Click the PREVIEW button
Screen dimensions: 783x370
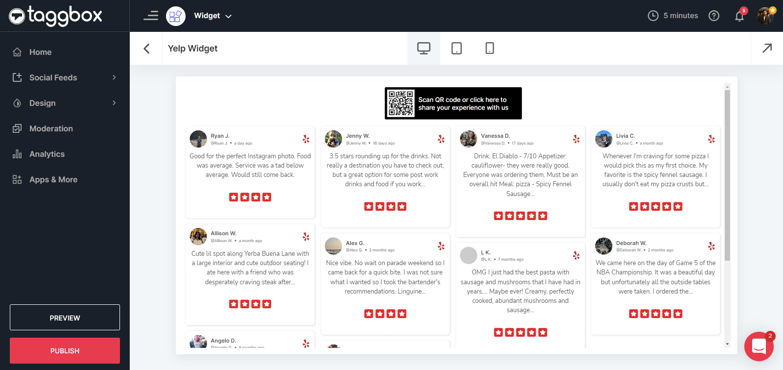pyautogui.click(x=65, y=318)
